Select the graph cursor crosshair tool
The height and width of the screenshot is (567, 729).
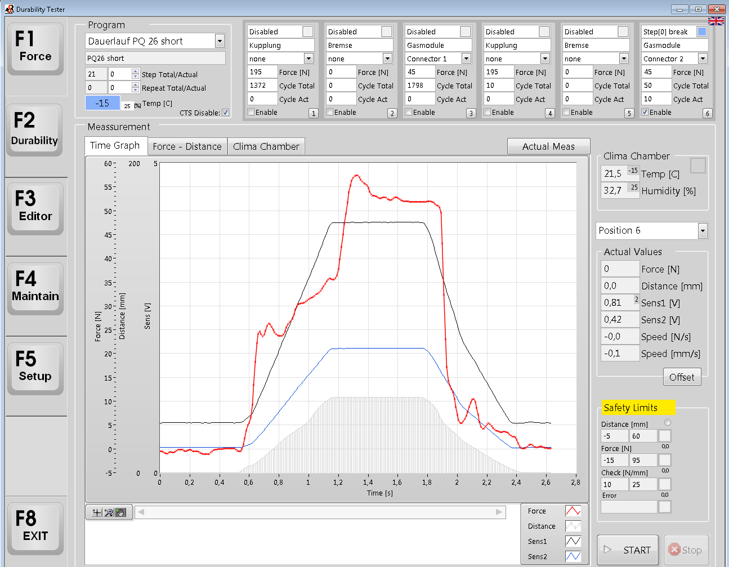(97, 512)
